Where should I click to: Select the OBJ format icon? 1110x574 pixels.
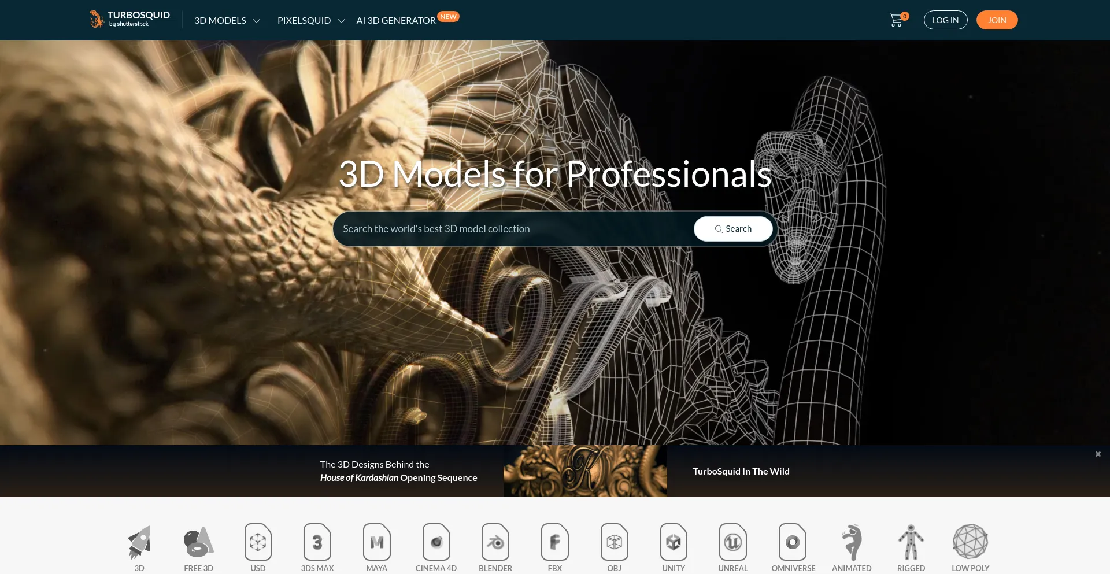615,542
